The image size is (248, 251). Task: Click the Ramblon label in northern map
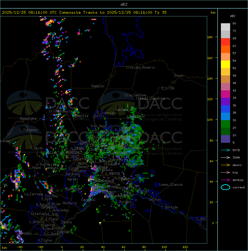98,86
